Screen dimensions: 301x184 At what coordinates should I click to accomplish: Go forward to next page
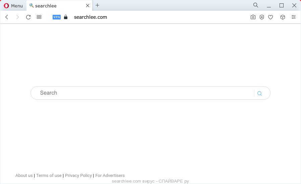point(17,17)
